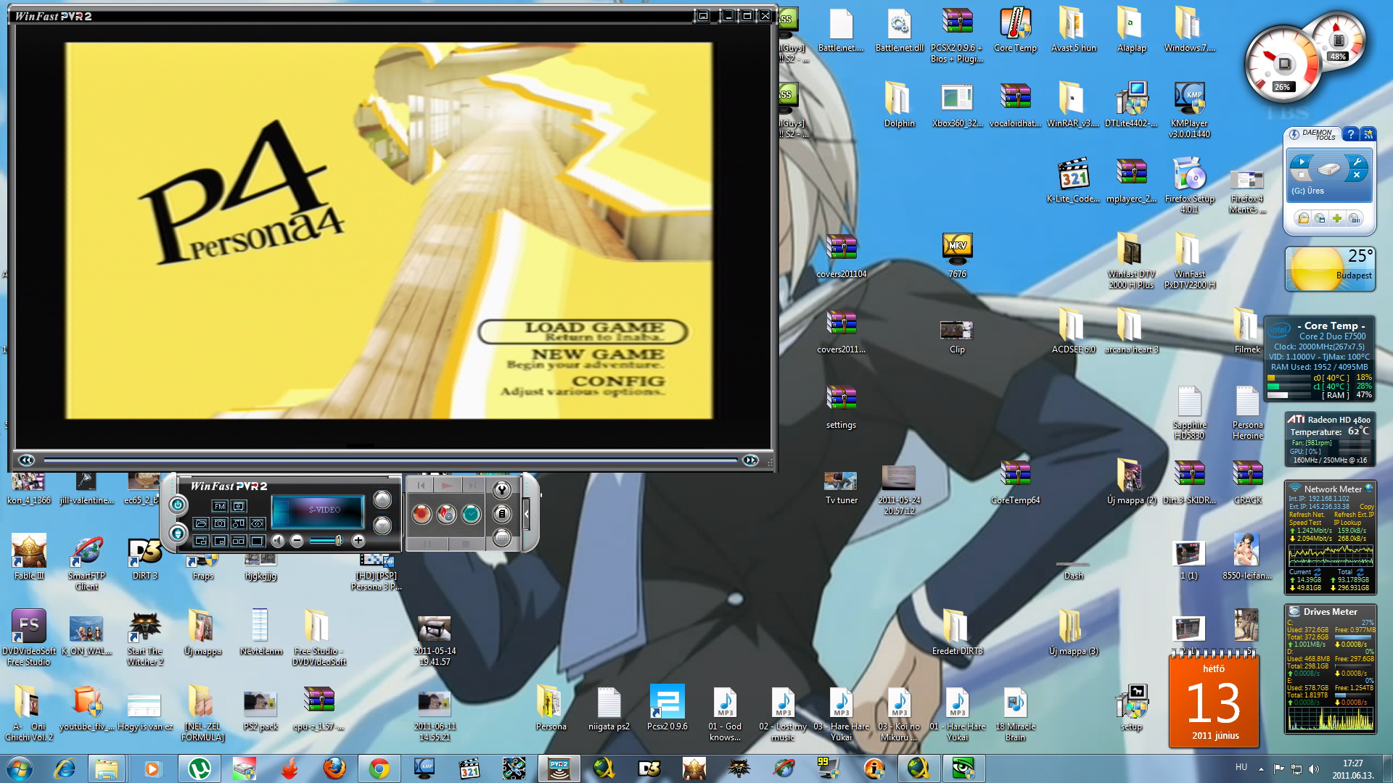Click Daemon Tools gadget stop button
The width and height of the screenshot is (1393, 783).
tap(1302, 175)
